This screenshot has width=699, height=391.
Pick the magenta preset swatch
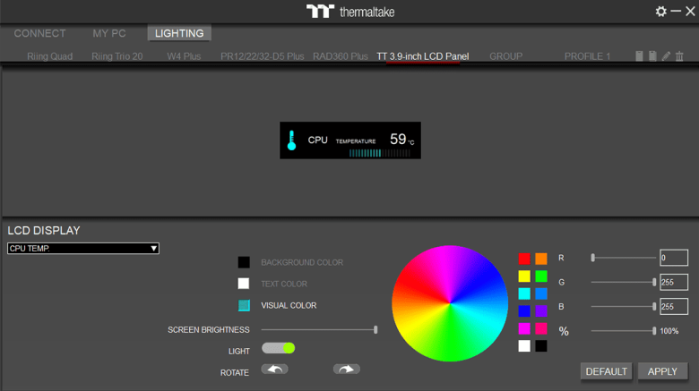click(x=524, y=328)
